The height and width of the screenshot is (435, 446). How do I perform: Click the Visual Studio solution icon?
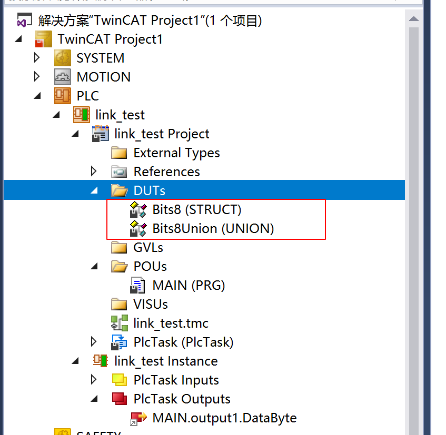[24, 20]
